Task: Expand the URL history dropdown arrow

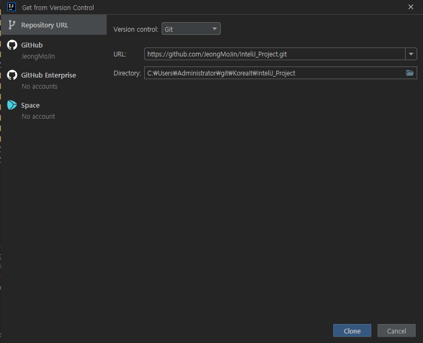Action: [x=411, y=54]
